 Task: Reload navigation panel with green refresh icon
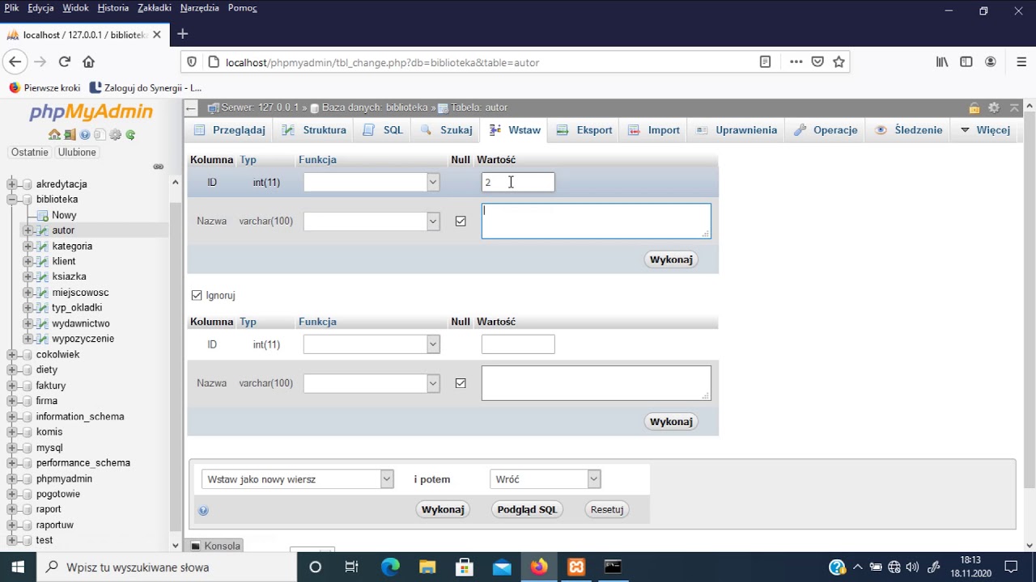pyautogui.click(x=130, y=135)
